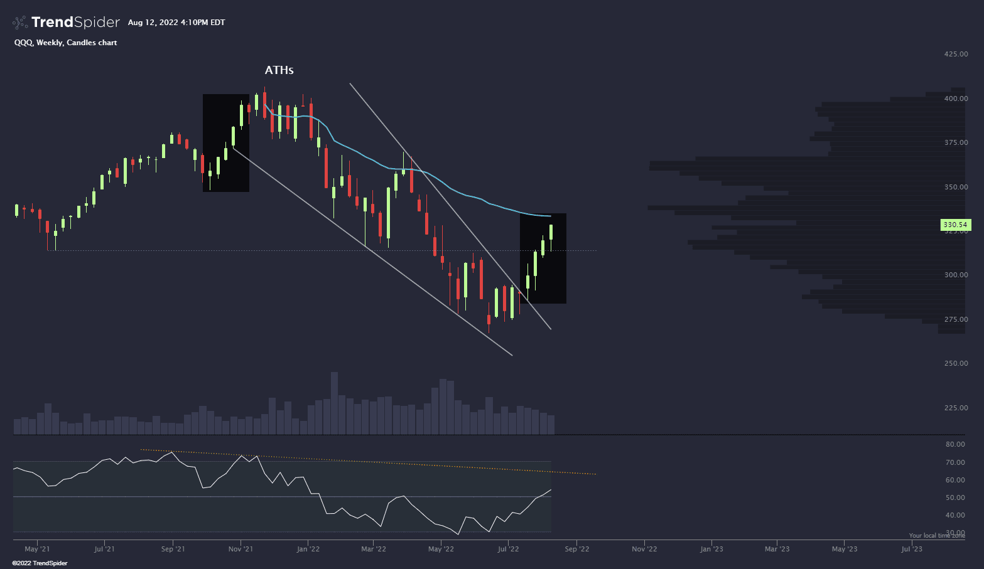This screenshot has width=984, height=569.
Task: Select the ATHs text annotation
Action: pyautogui.click(x=279, y=70)
